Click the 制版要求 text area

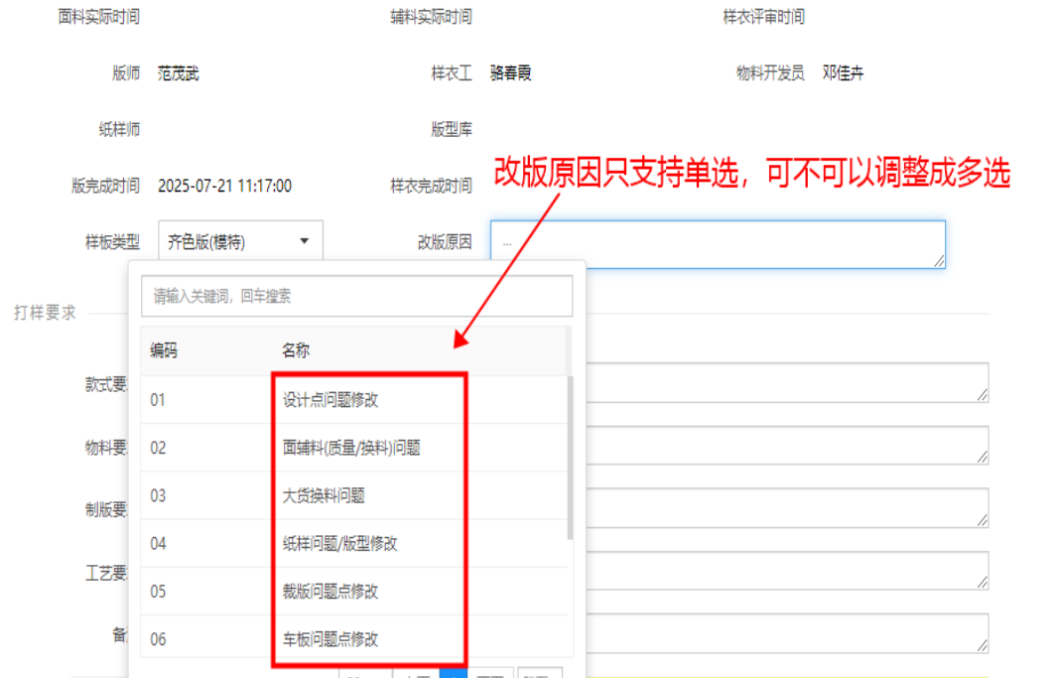point(786,507)
